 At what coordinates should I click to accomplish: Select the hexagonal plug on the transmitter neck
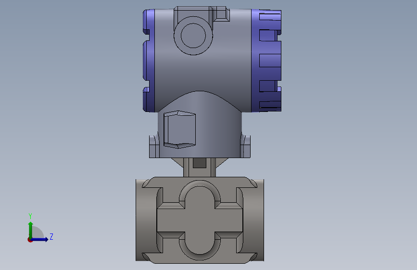179,129
